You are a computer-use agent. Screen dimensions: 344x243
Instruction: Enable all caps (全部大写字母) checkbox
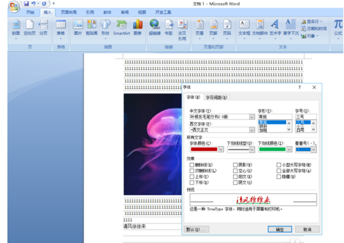tap(279, 171)
